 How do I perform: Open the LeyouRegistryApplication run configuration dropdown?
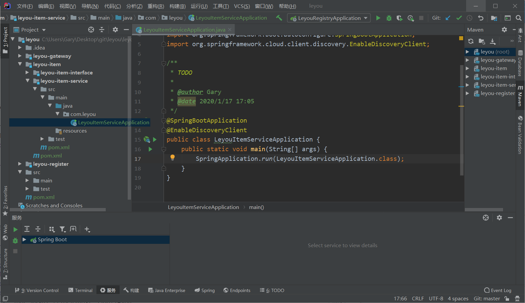329,18
